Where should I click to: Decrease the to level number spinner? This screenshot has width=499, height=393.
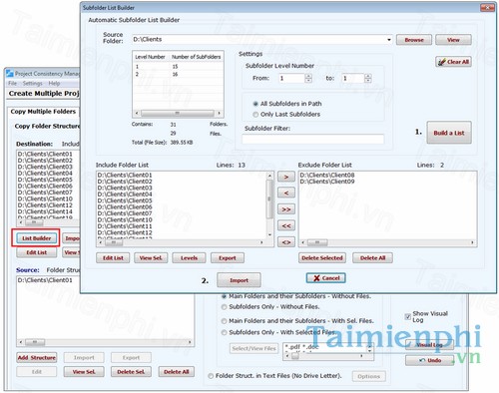point(368,81)
